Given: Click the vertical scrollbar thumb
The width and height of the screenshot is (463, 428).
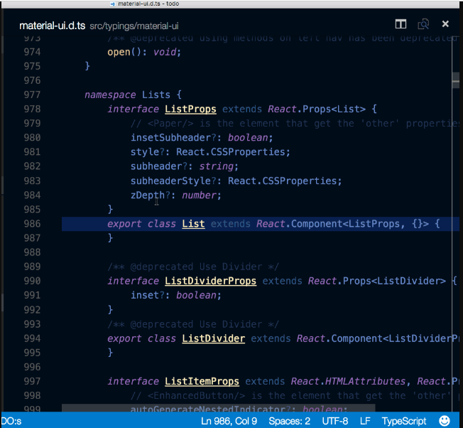Looking at the screenshot, I should coord(456,80).
